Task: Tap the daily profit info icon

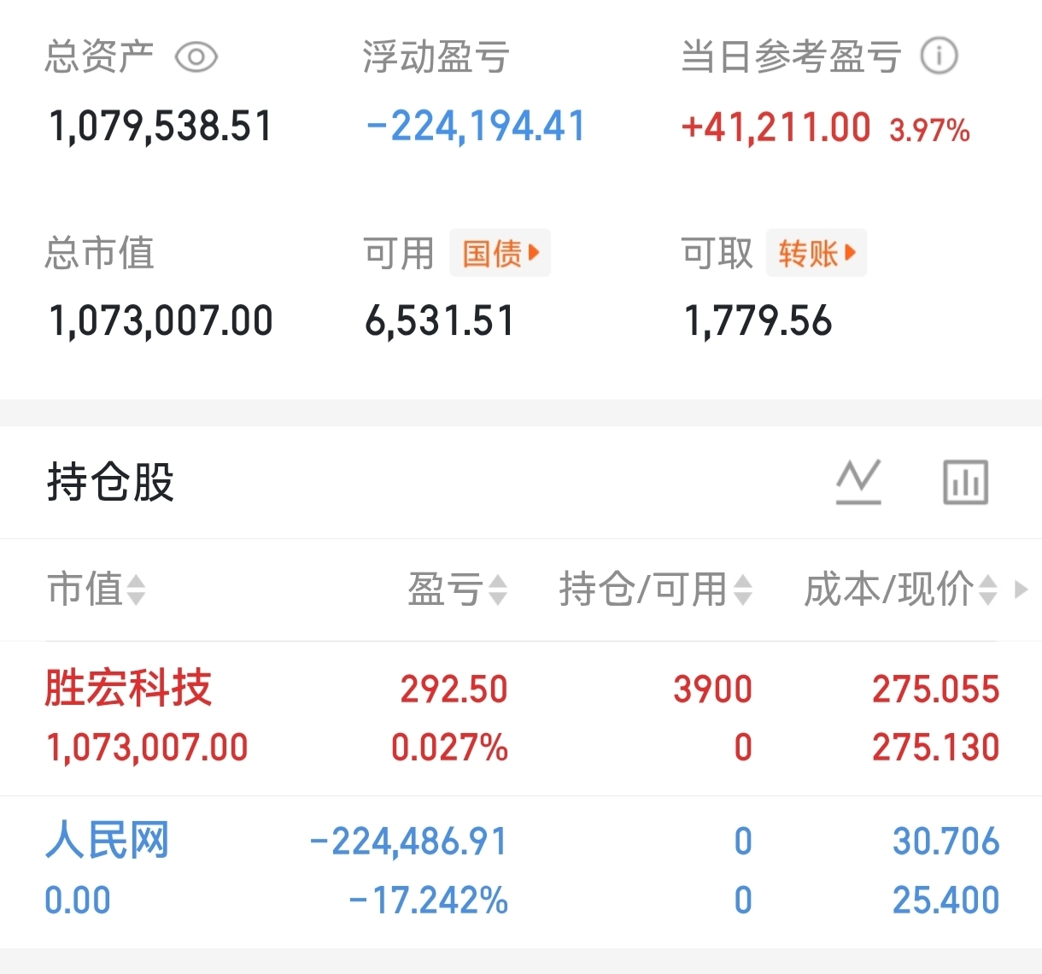Action: [x=939, y=57]
